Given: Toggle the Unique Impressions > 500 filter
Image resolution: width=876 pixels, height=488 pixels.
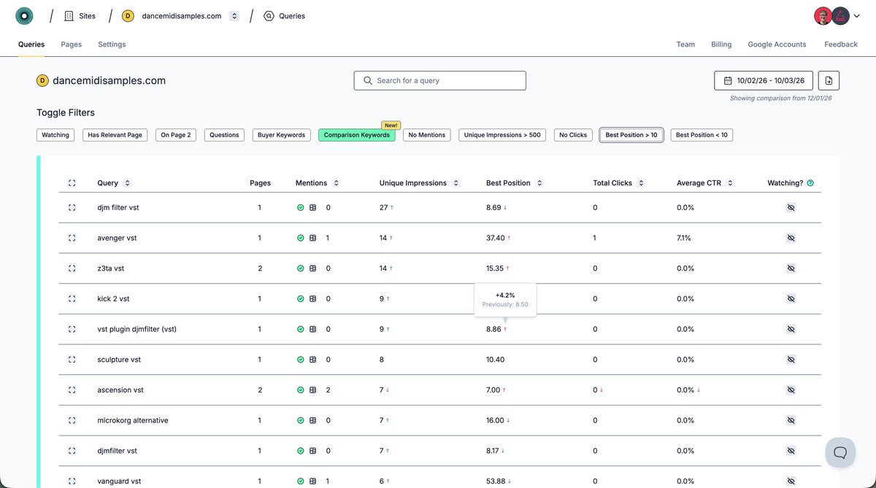Looking at the screenshot, I should click(502, 135).
